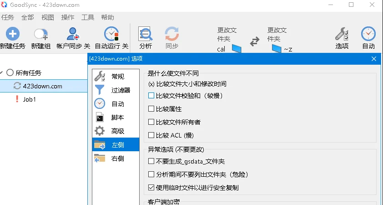The image size is (383, 205).
Task: Select the 过滤器 (Filter) options category
Action: coord(121,90)
